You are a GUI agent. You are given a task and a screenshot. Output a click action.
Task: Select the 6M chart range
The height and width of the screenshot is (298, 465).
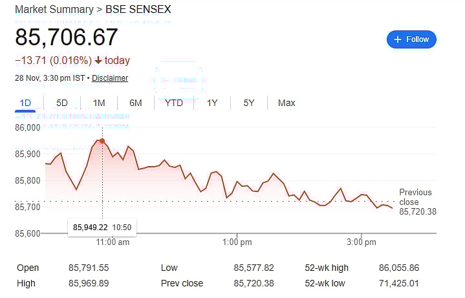coord(136,103)
